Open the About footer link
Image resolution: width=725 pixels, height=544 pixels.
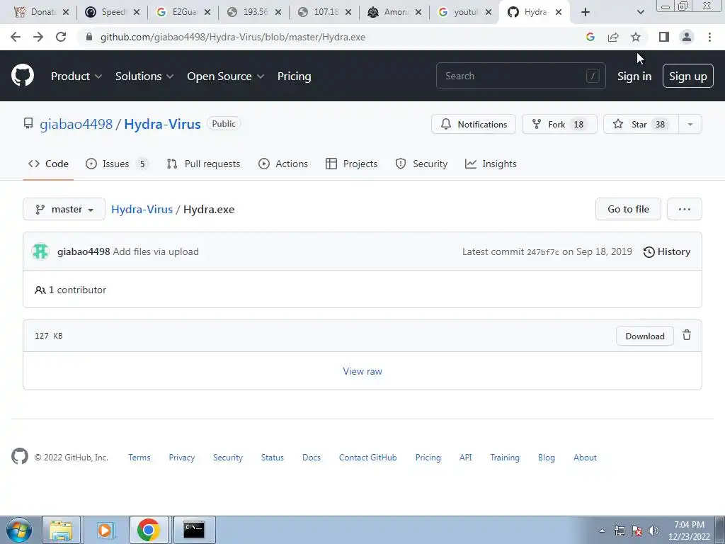[585, 458]
